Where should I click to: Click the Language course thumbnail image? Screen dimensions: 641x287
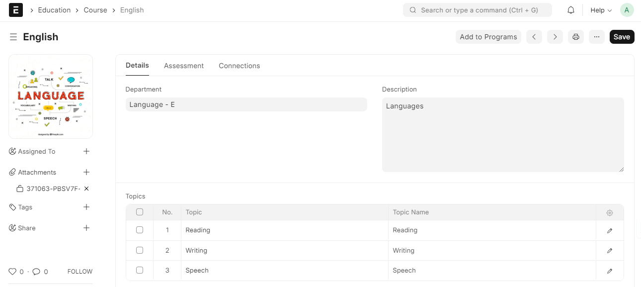51,96
